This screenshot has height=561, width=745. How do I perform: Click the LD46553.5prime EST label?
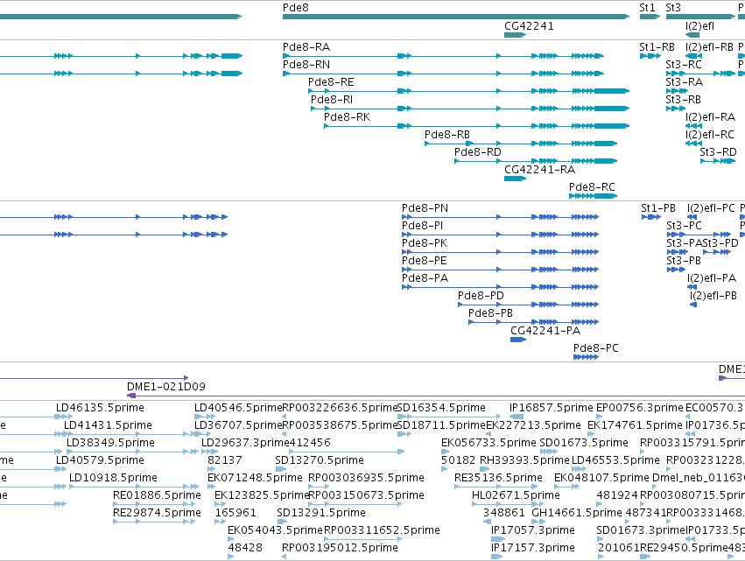(x=615, y=460)
